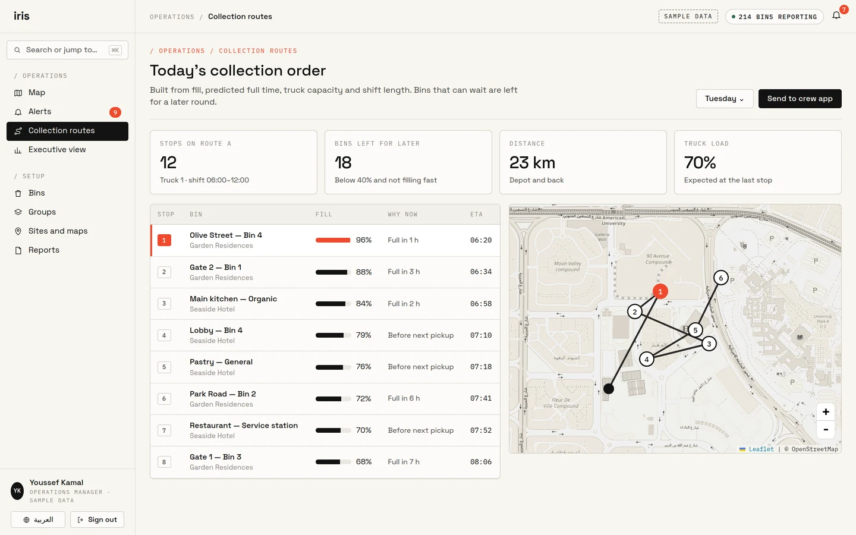Select the Park Road — Bin 2 row
Screen dimensions: 856x535
(x=325, y=399)
